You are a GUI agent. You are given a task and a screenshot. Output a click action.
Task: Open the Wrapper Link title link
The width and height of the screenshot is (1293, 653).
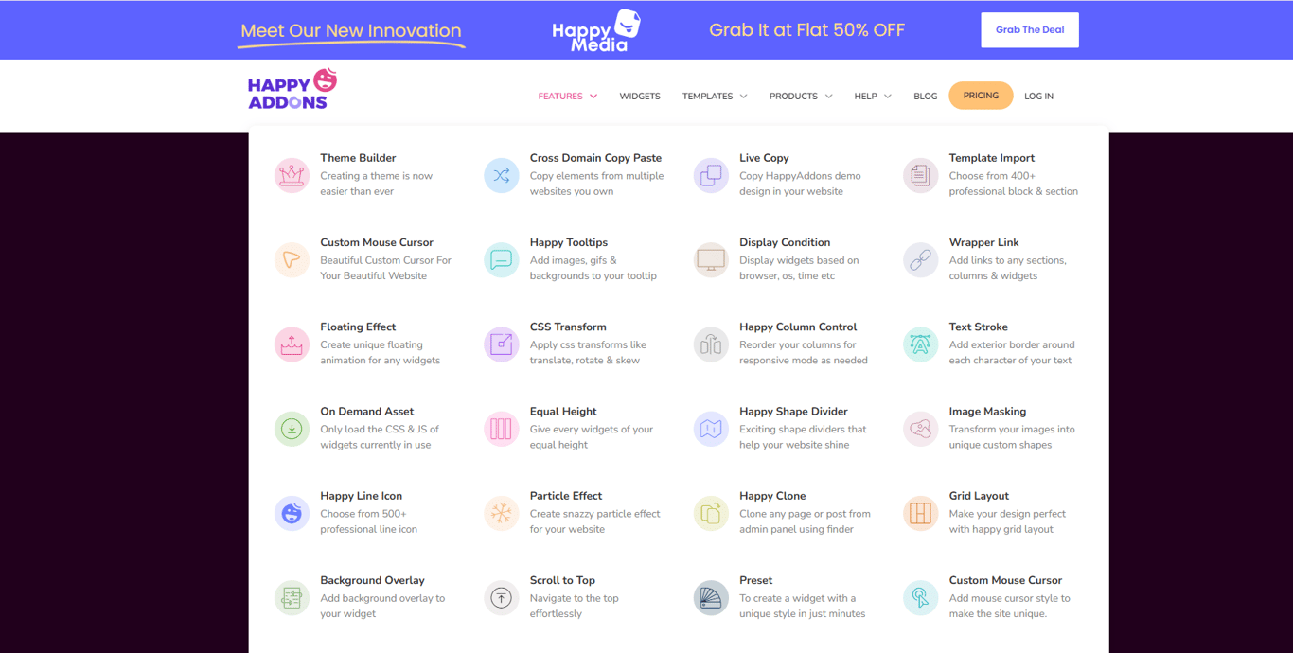984,242
